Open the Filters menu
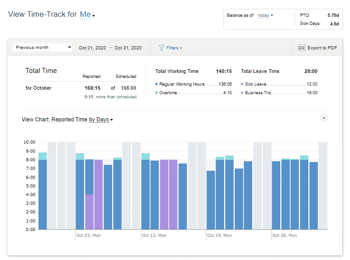The width and height of the screenshot is (350, 260). [x=174, y=48]
